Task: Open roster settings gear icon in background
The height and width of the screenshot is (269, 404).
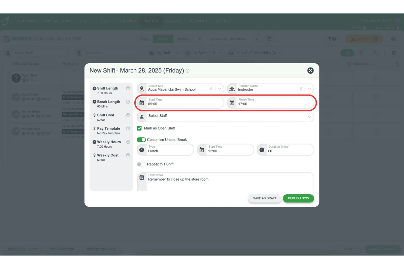Action: click(x=393, y=39)
